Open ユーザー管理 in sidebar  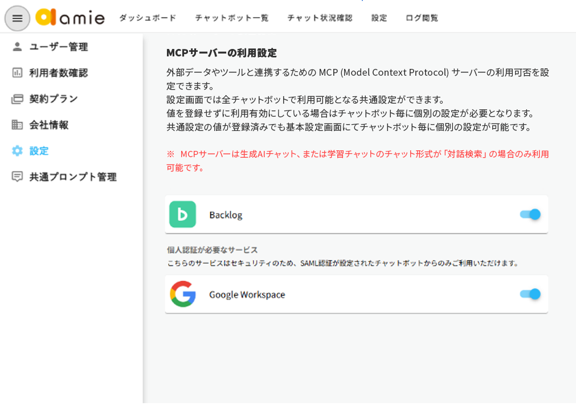[59, 47]
